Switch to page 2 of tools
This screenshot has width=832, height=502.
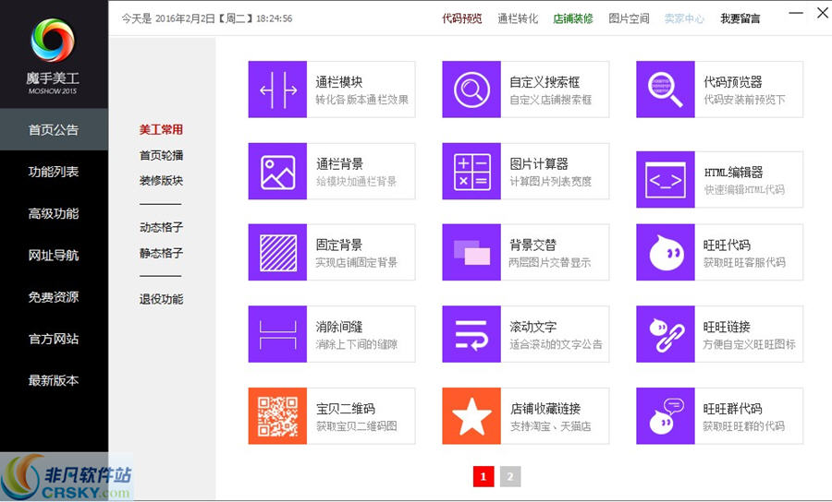click(510, 476)
